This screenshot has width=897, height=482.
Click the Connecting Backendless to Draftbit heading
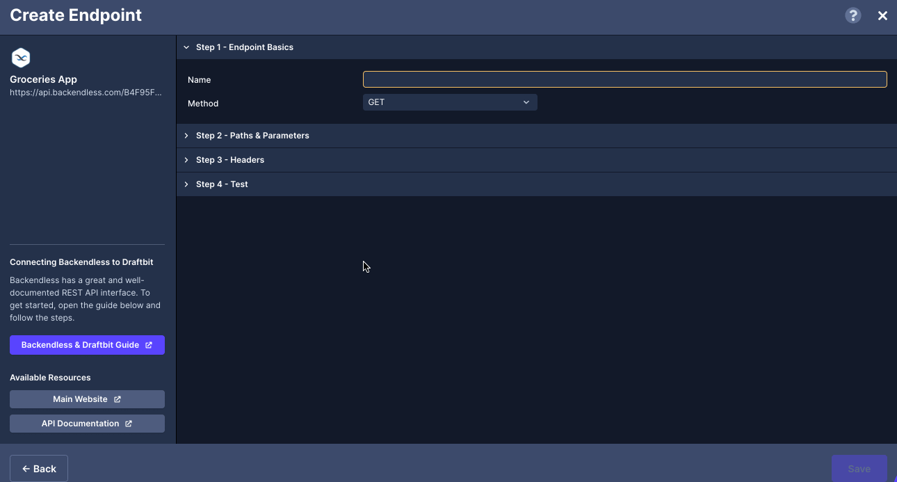point(81,262)
